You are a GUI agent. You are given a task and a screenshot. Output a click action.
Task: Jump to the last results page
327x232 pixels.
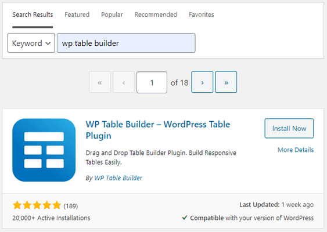pos(226,82)
